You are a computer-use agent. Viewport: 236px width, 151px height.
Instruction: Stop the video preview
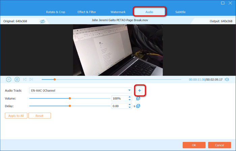click(x=17, y=79)
